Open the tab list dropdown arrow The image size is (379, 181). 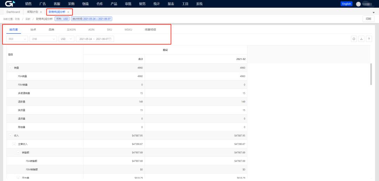[x=373, y=12]
